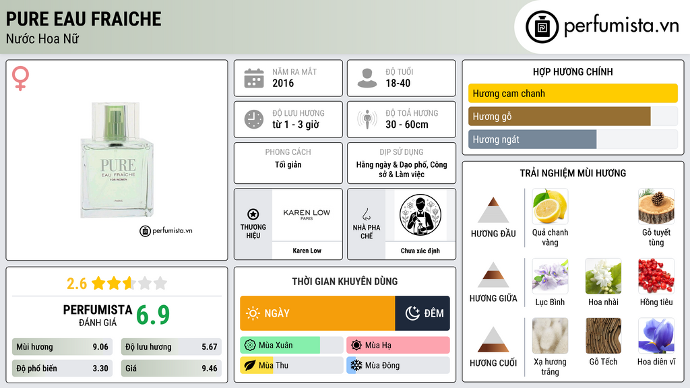Click the release year value 2016
690x388 pixels.
pos(283,83)
